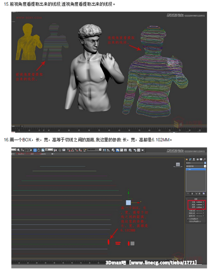The width and height of the screenshot is (210, 269).
Task: Select the Select by Name tool
Action: point(22,150)
